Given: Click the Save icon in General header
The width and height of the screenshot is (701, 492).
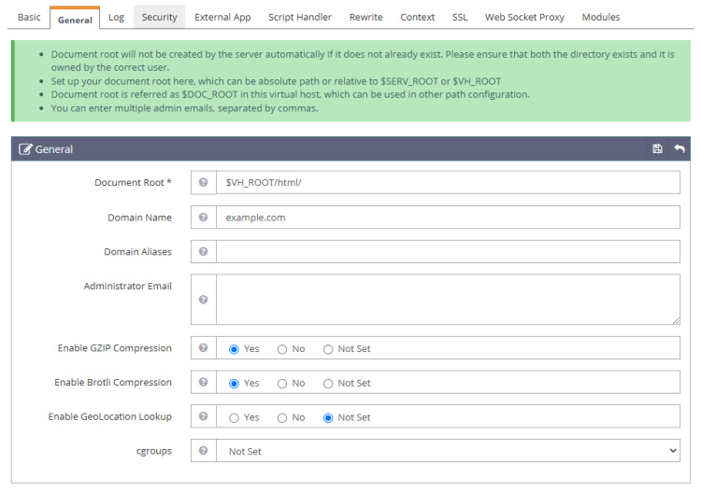Looking at the screenshot, I should pyautogui.click(x=657, y=149).
